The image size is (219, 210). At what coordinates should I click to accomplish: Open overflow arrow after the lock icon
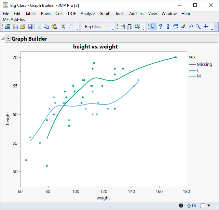pos(77,29)
